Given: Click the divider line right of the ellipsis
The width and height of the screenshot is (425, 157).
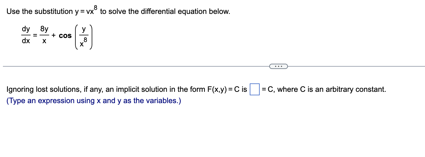Looking at the screenshot, I should (x=356, y=67).
